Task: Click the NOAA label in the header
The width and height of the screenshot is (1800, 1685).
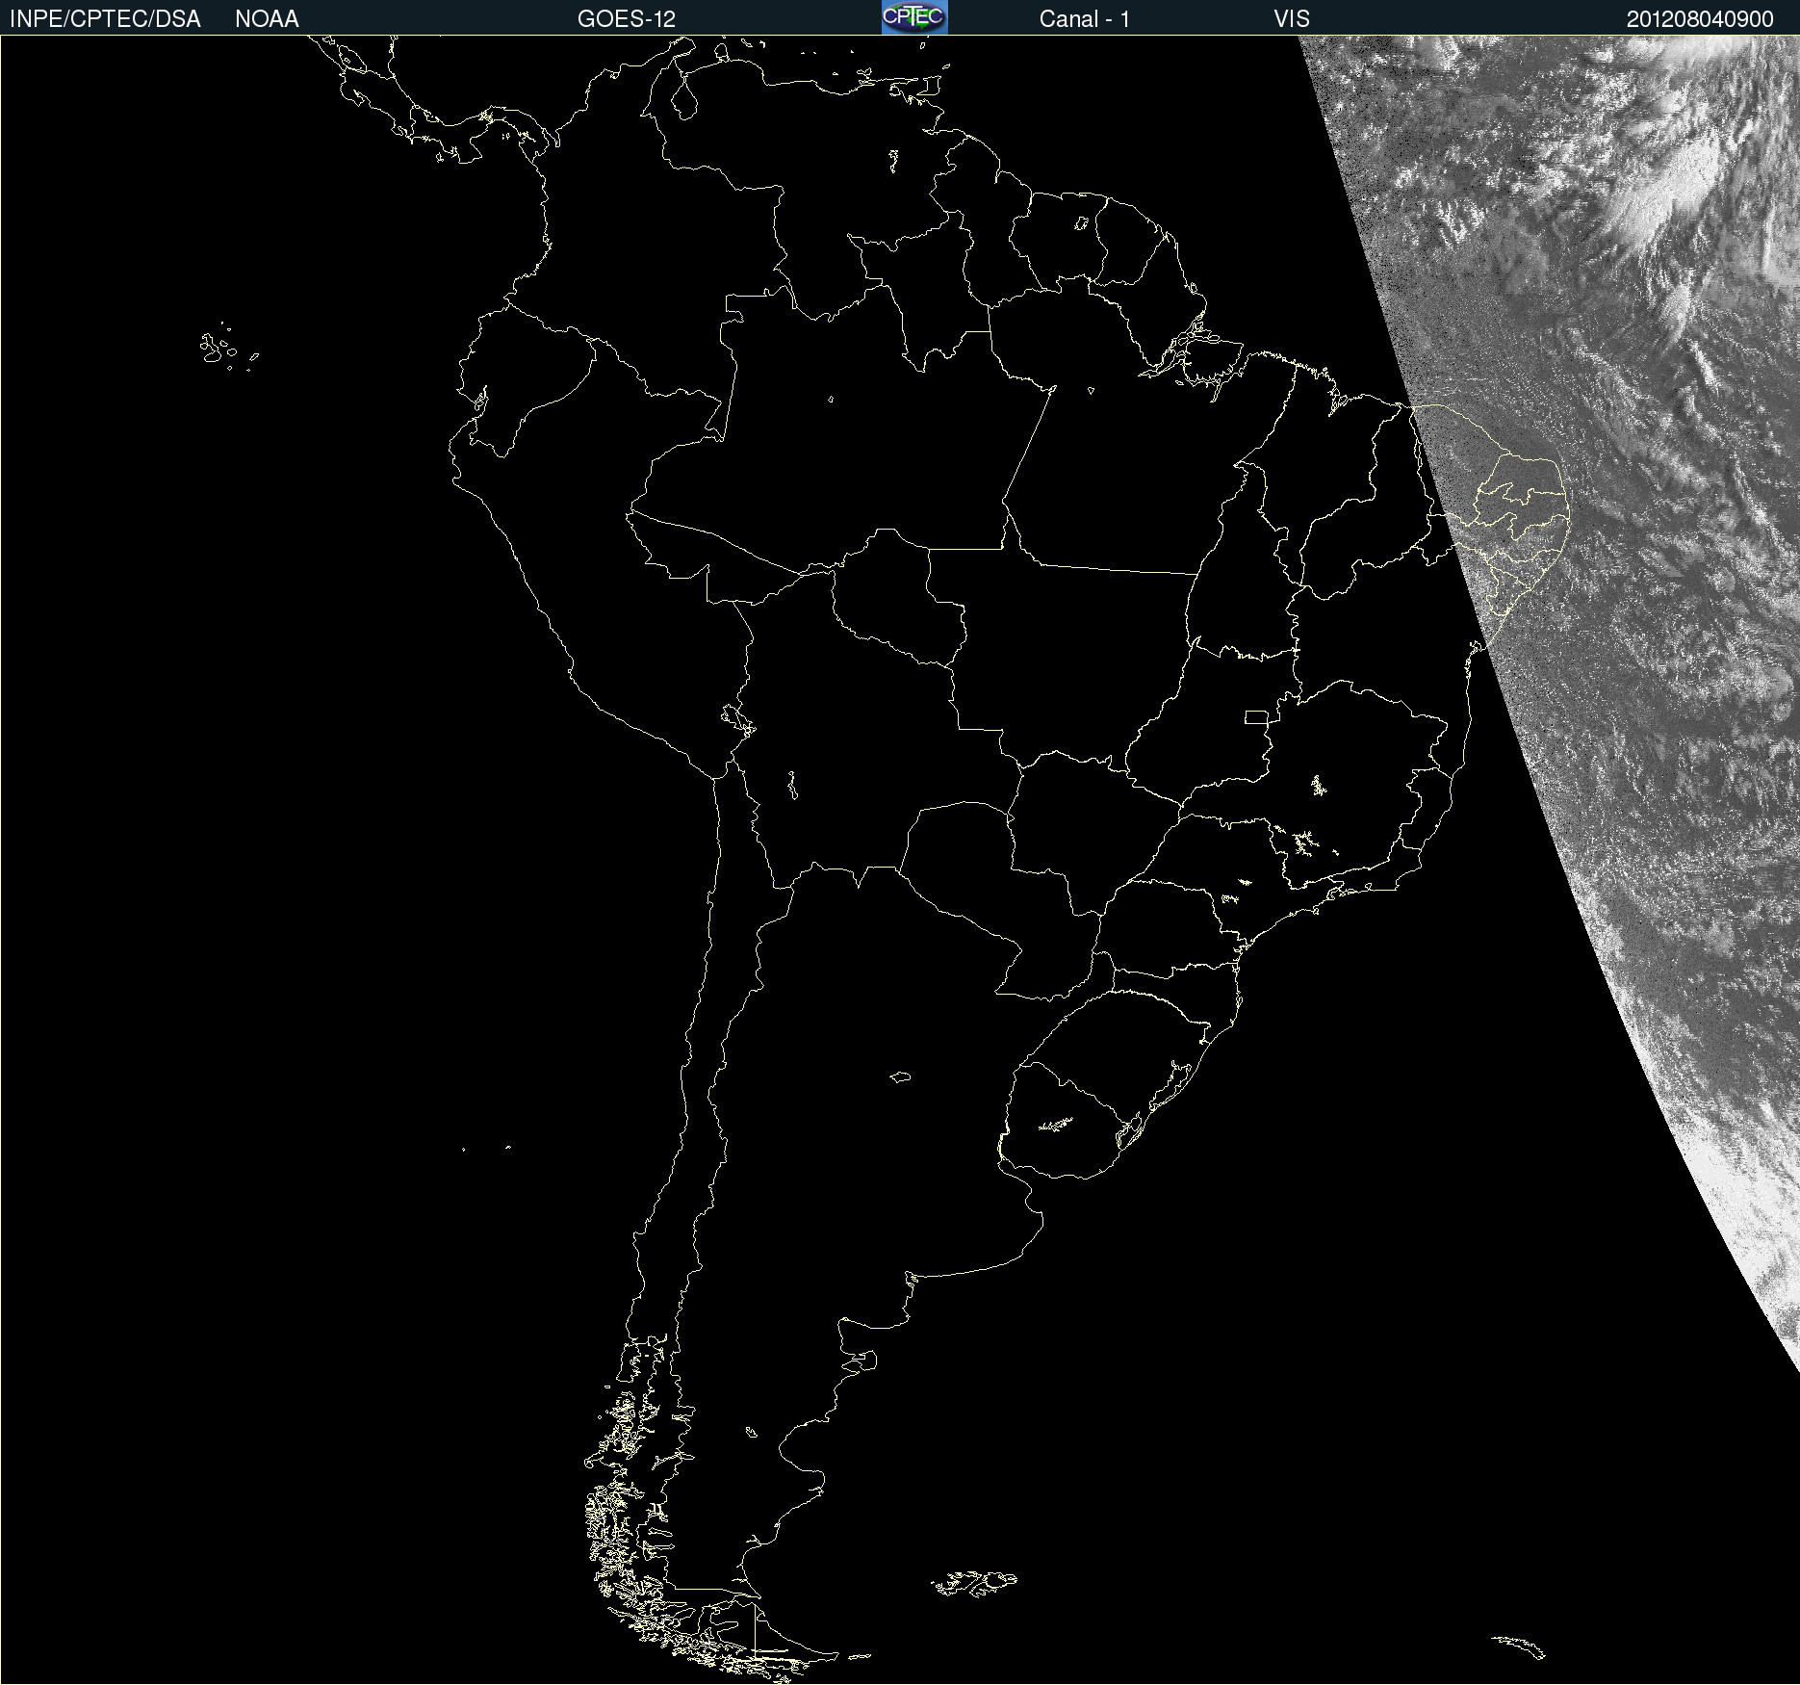Action: [x=267, y=19]
